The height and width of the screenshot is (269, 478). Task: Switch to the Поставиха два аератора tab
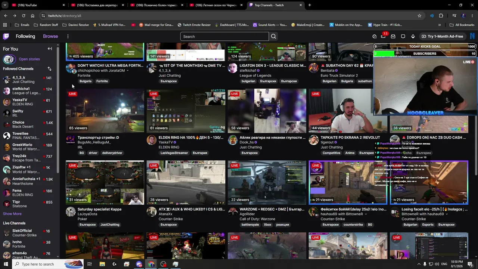point(97,5)
